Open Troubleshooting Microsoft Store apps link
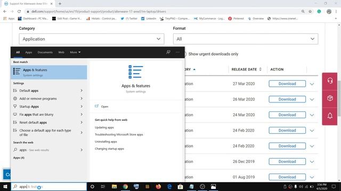341x191 pixels. (119, 134)
